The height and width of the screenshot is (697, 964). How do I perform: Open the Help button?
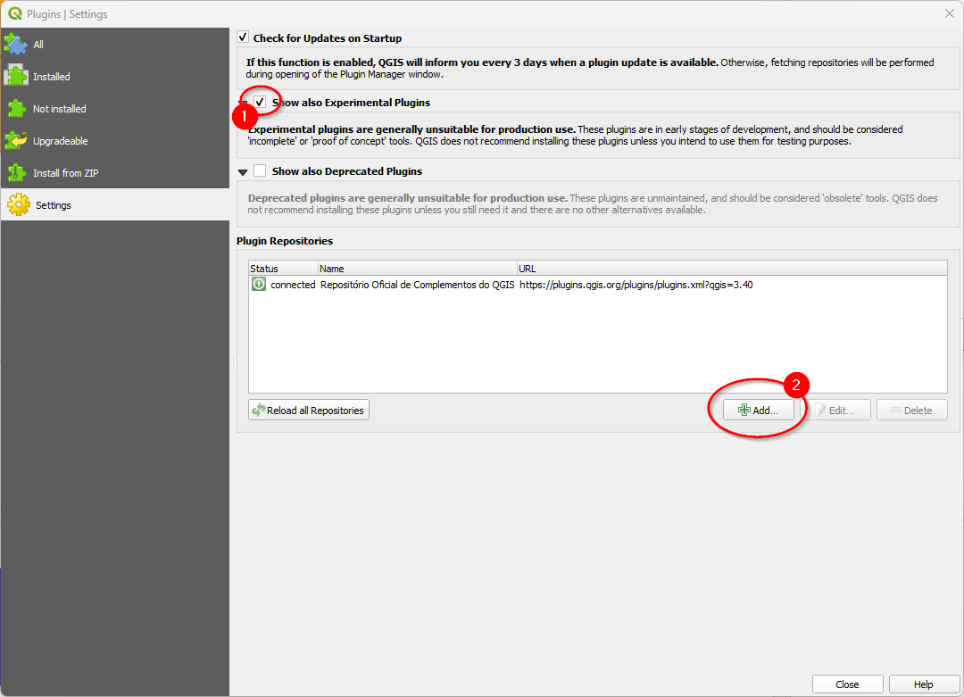coord(922,684)
